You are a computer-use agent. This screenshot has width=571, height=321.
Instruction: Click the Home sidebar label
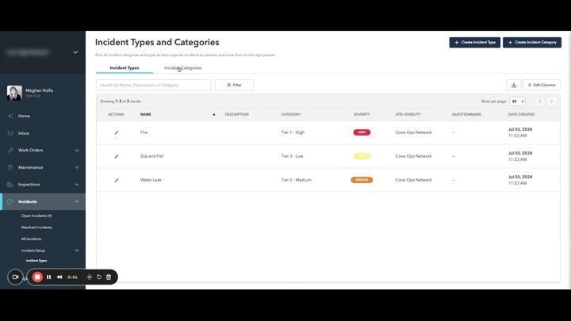(x=24, y=116)
